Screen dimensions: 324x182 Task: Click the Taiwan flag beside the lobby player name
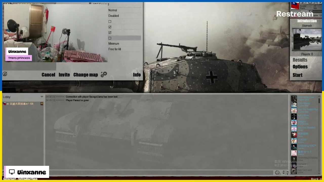[x=4, y=104]
